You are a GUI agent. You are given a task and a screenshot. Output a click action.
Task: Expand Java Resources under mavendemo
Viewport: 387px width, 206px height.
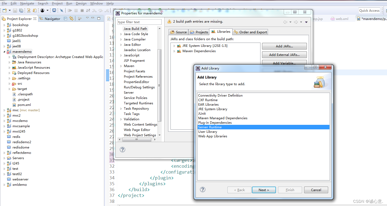[x=10, y=62]
